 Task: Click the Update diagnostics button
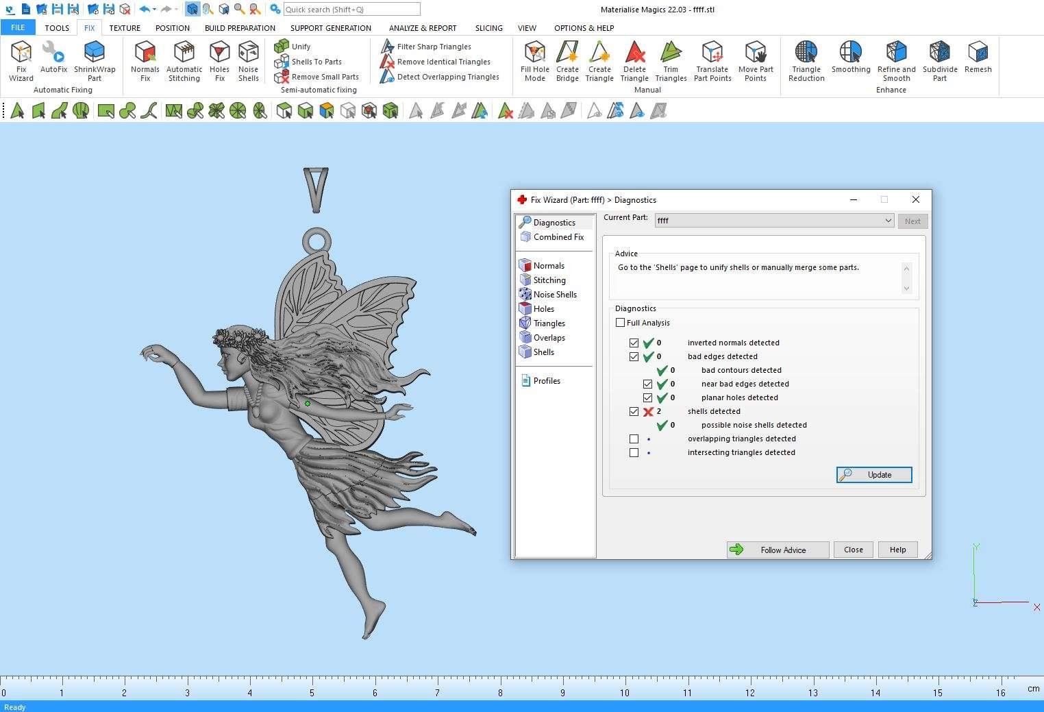tap(874, 475)
